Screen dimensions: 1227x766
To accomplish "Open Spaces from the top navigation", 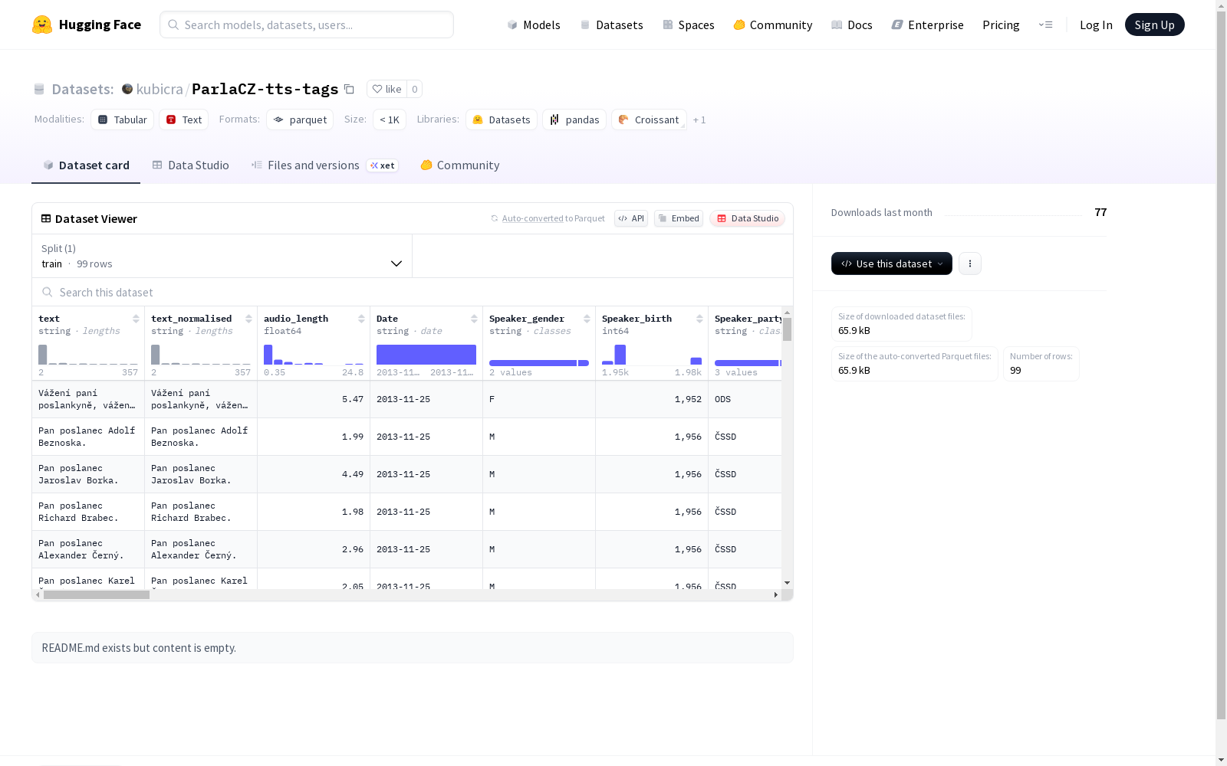I will (x=689, y=25).
